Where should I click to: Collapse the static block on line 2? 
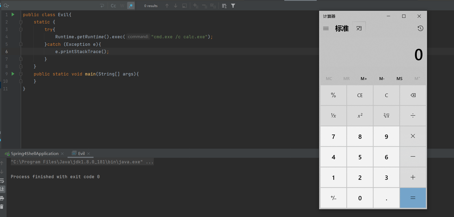tap(21, 22)
